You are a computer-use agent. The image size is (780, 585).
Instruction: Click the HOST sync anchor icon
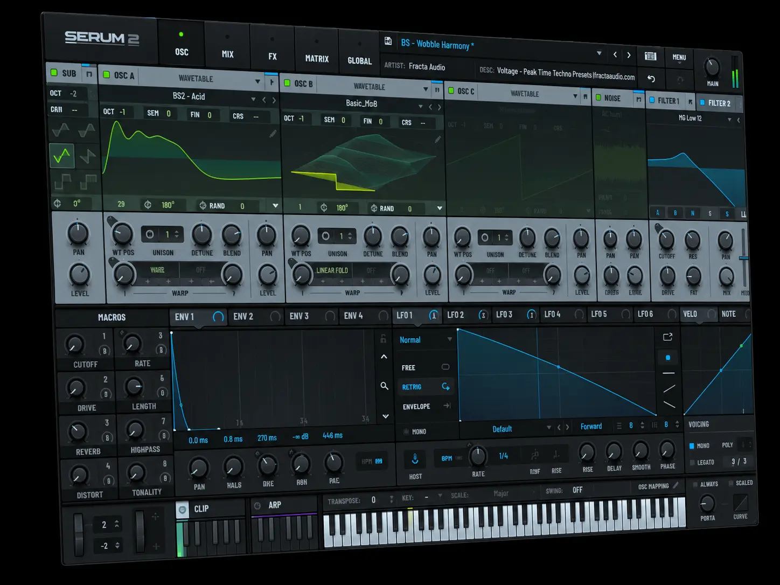415,459
